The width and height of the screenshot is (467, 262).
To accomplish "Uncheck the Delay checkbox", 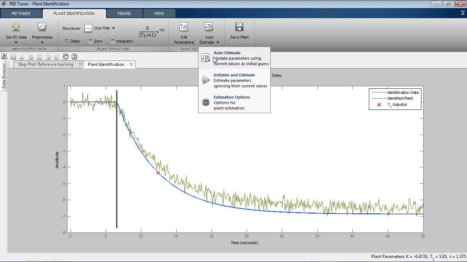I will pyautogui.click(x=67, y=41).
